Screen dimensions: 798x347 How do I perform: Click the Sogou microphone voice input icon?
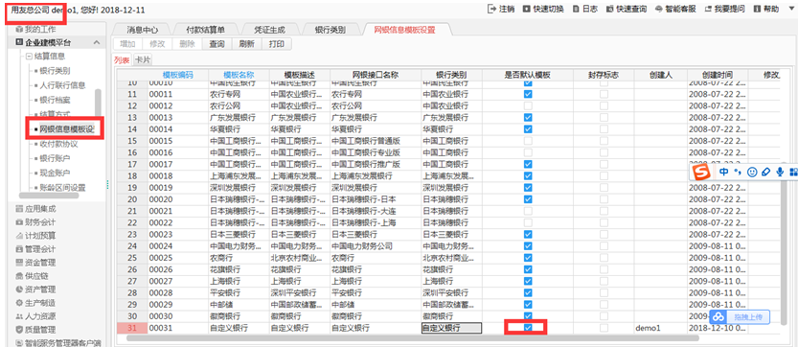point(780,173)
